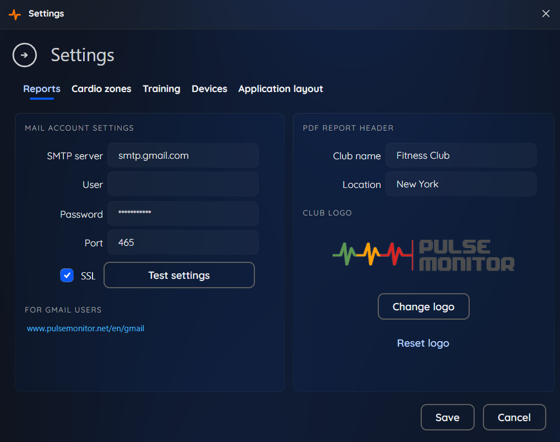Open the Reports tab

click(x=42, y=89)
